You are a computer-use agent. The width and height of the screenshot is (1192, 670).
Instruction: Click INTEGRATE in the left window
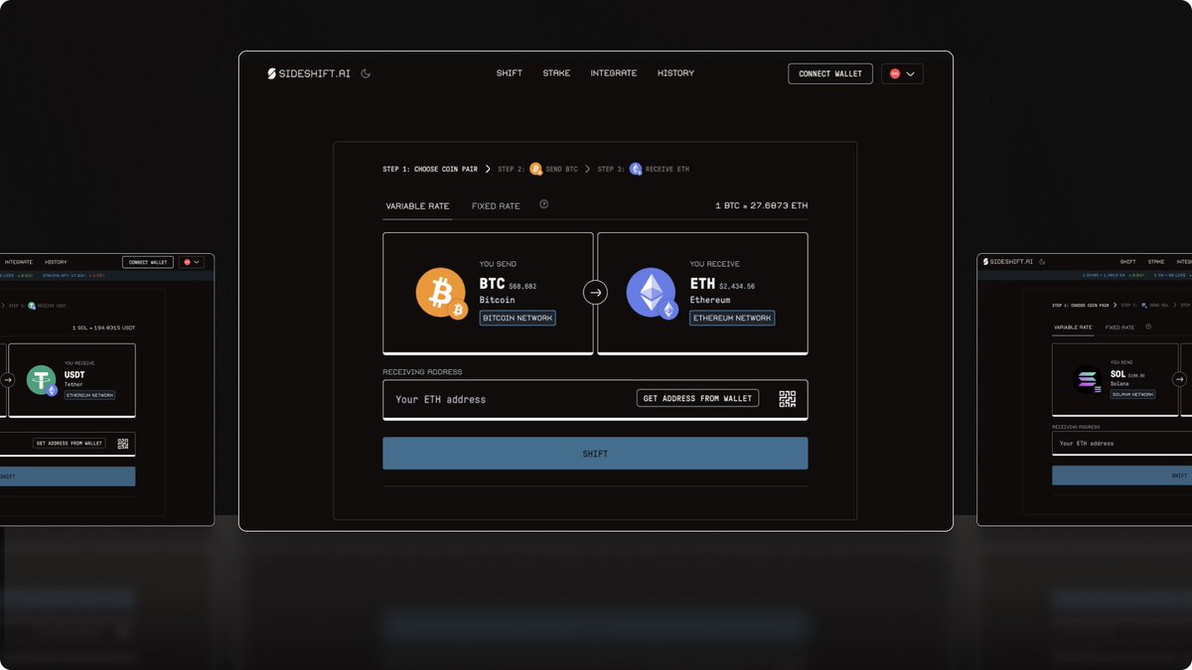click(x=18, y=262)
